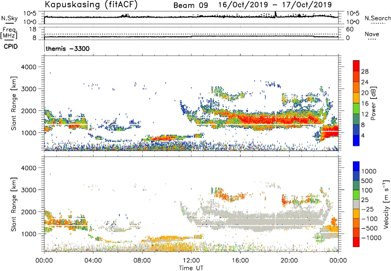Image resolution: width=391 pixels, height=271 pixels.
Task: Click the red high-power band near 18:00 UT
Action: tap(265, 120)
